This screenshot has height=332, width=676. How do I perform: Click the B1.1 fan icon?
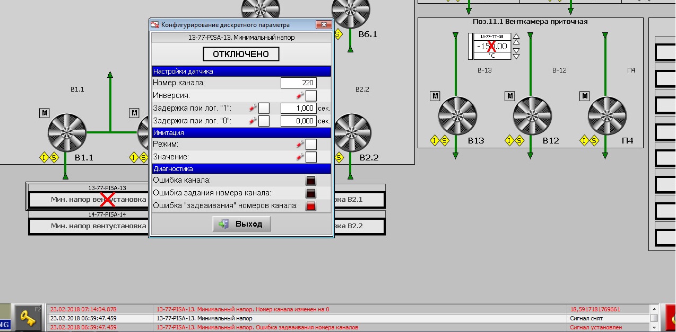67,133
